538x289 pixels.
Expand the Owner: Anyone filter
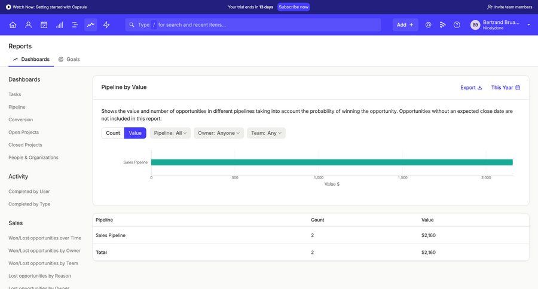[219, 133]
